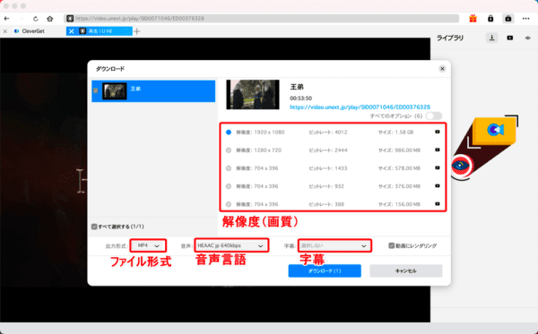The image size is (538, 334).
Task: Click the 王弟 title text in details
Action: [297, 87]
